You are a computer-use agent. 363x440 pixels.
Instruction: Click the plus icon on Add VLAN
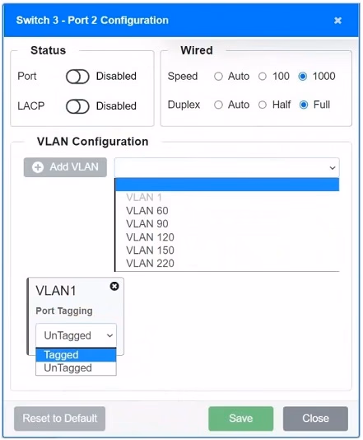click(x=38, y=167)
